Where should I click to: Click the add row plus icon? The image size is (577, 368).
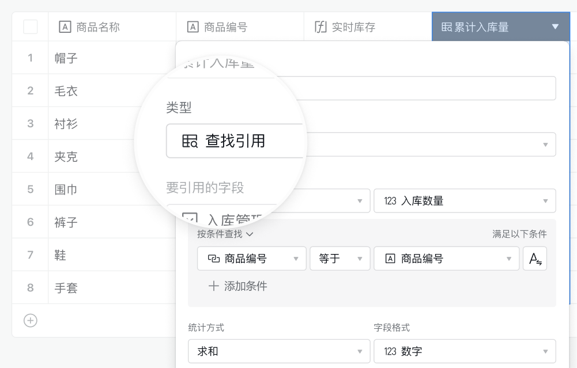point(30,321)
